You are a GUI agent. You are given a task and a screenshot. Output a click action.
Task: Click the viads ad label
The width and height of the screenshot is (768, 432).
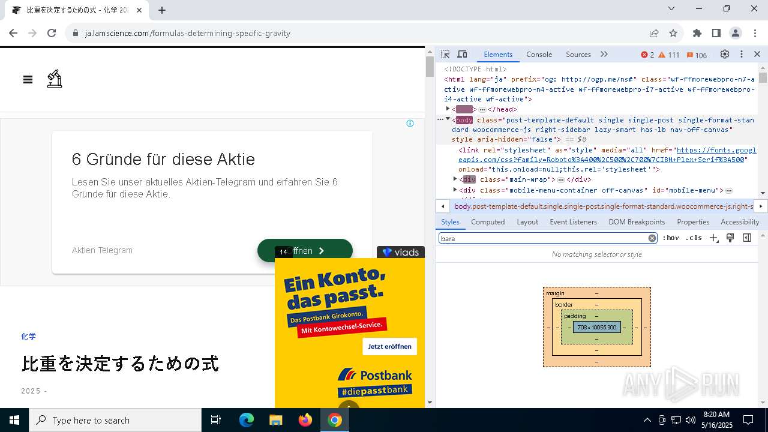click(x=401, y=252)
